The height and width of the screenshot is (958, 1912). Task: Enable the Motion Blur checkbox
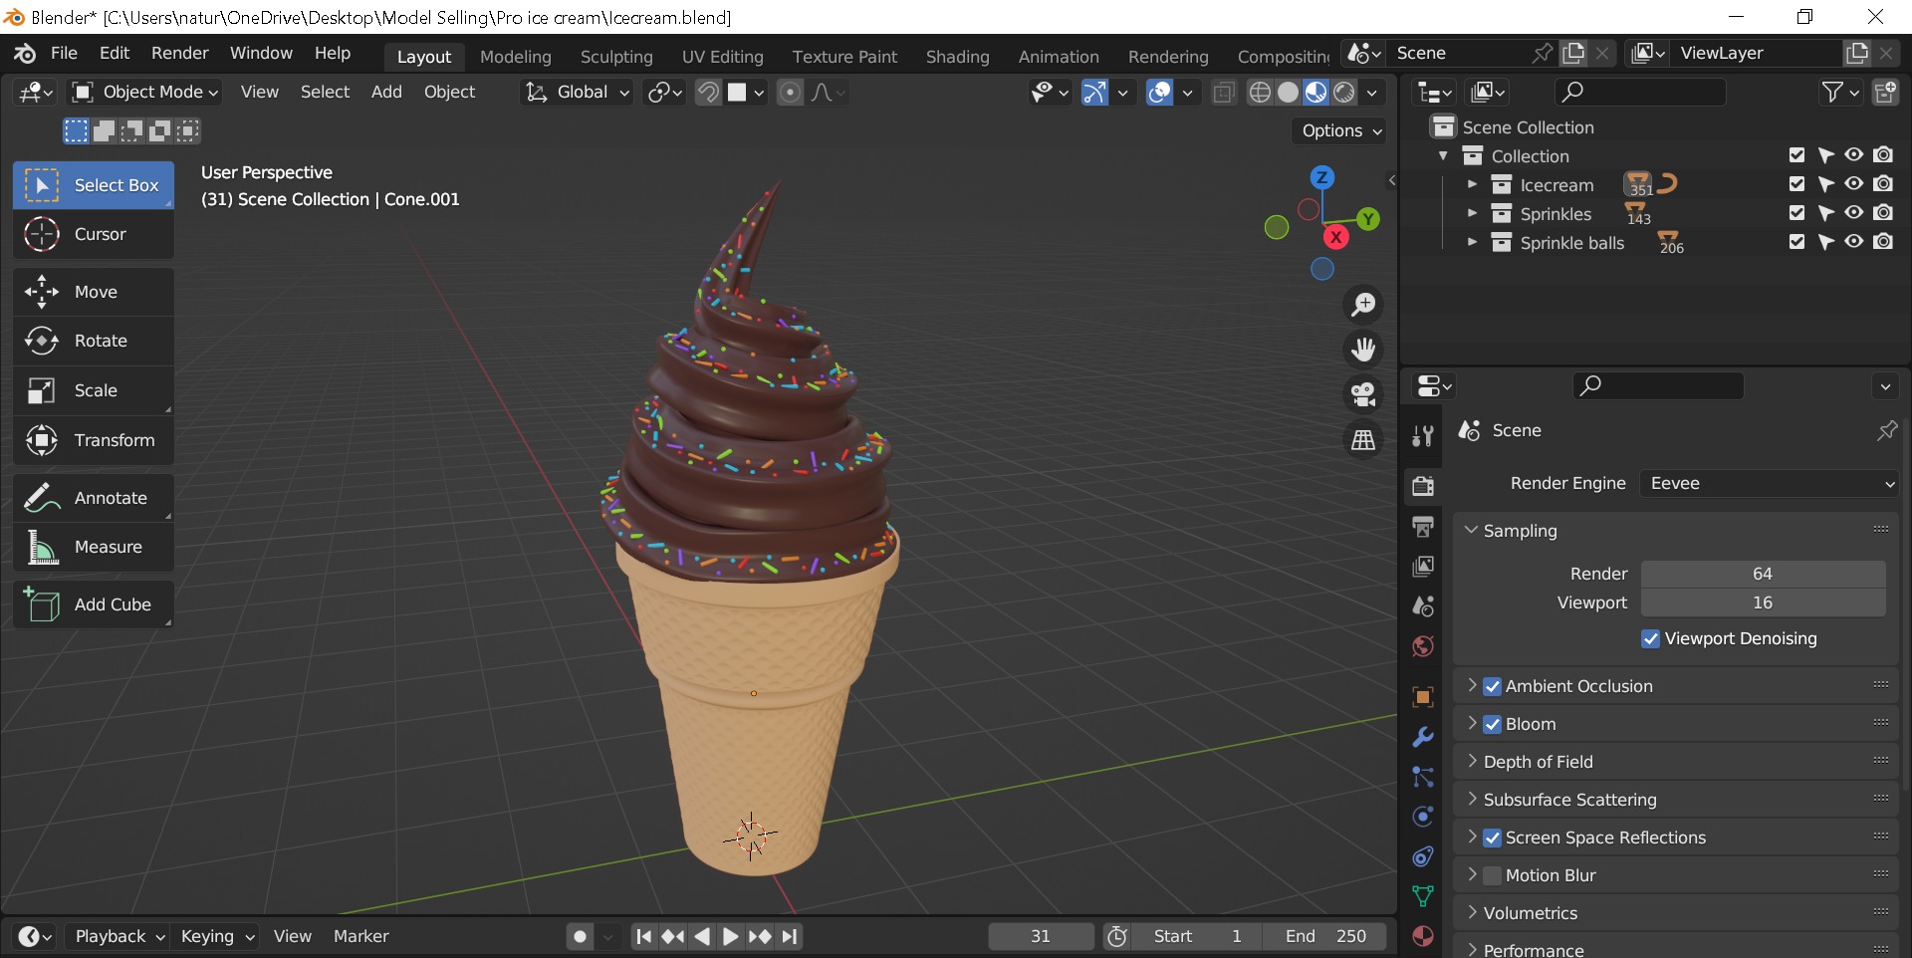coord(1492,875)
